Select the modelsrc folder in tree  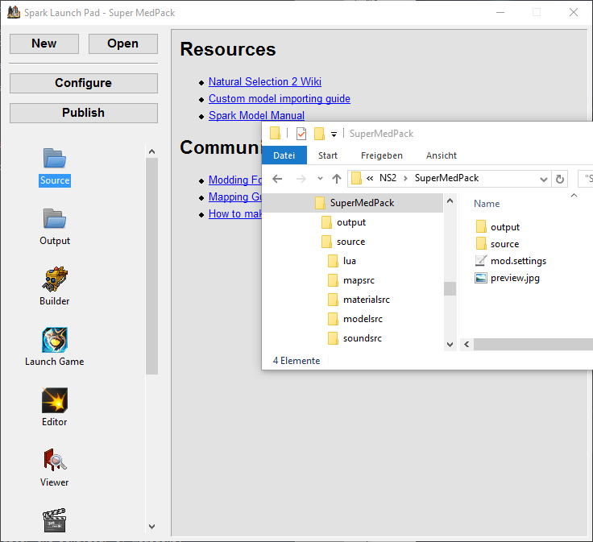pyautogui.click(x=355, y=319)
